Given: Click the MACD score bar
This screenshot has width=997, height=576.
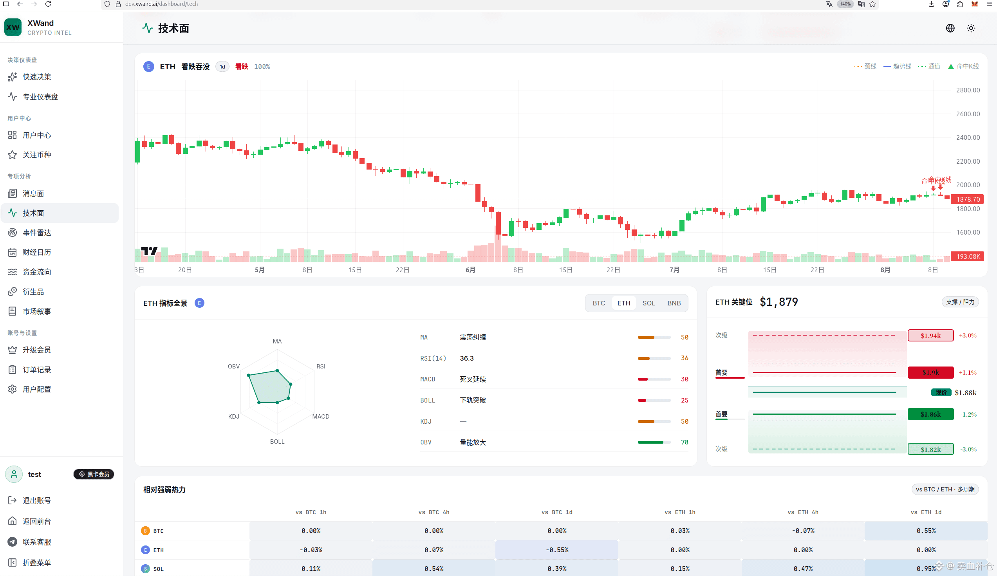Looking at the screenshot, I should (x=654, y=379).
